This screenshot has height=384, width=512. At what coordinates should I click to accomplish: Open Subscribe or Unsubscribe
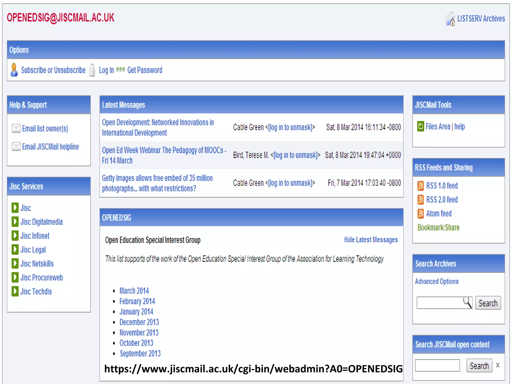tap(53, 70)
